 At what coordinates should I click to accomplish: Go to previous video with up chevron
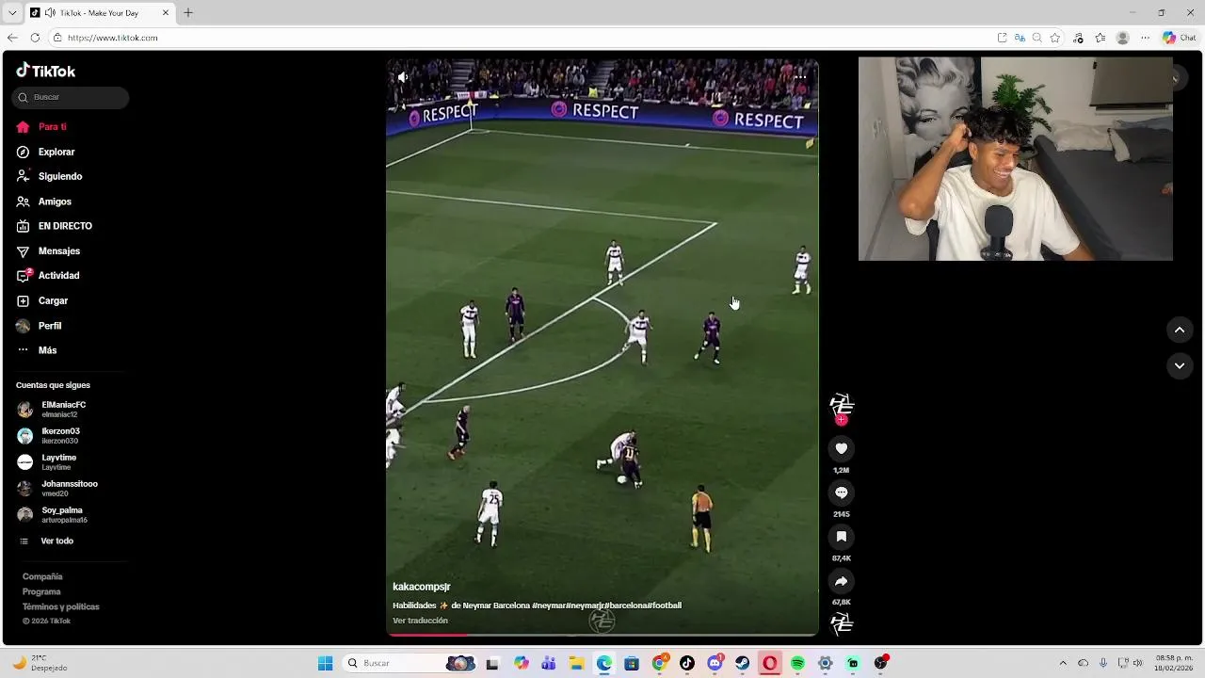coord(1180,330)
